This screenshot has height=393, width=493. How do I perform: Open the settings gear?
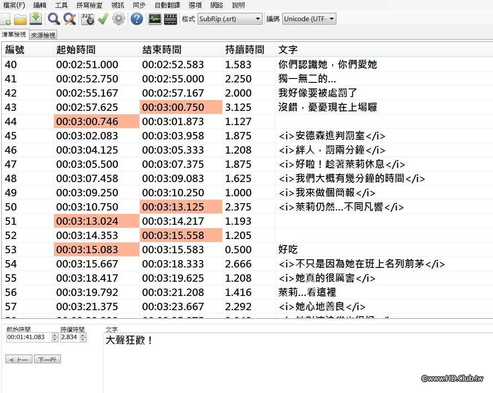click(118, 19)
